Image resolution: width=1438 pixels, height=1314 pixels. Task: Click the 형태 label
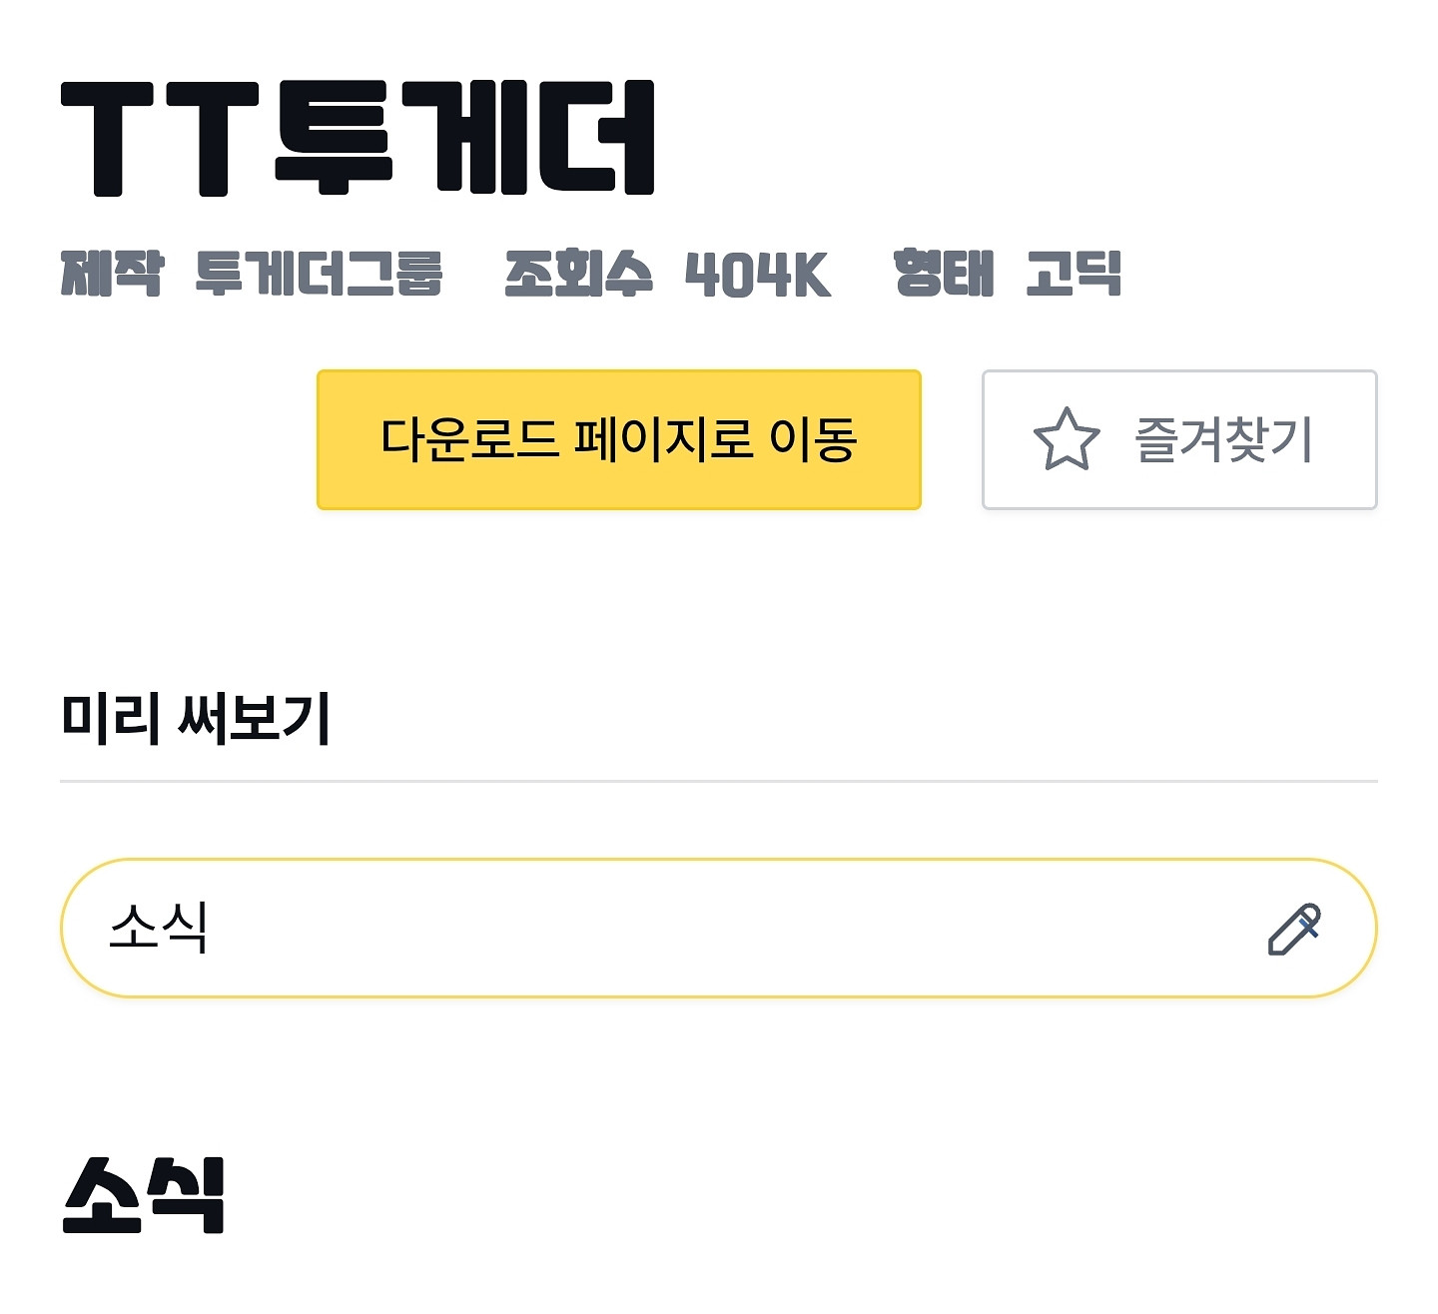[944, 274]
